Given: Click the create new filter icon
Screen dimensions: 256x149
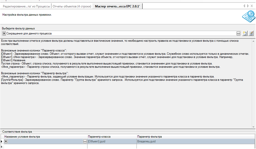Looking at the screenshot, I should coord(245,33).
